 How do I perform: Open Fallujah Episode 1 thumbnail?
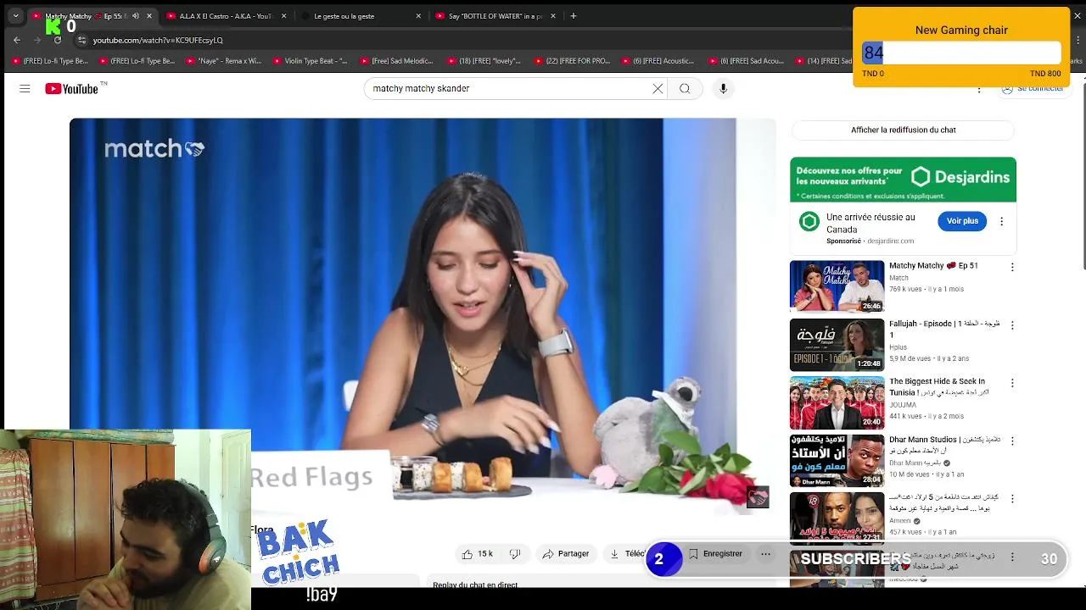837,345
